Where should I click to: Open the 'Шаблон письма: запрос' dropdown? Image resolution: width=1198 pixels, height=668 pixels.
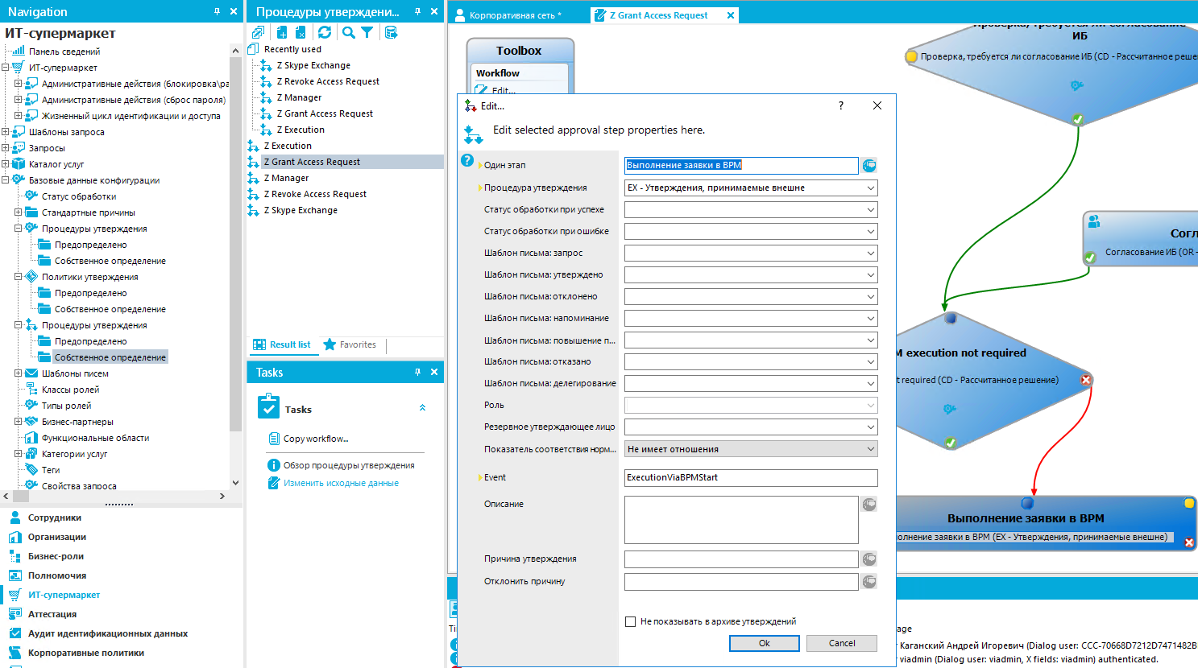[870, 253]
